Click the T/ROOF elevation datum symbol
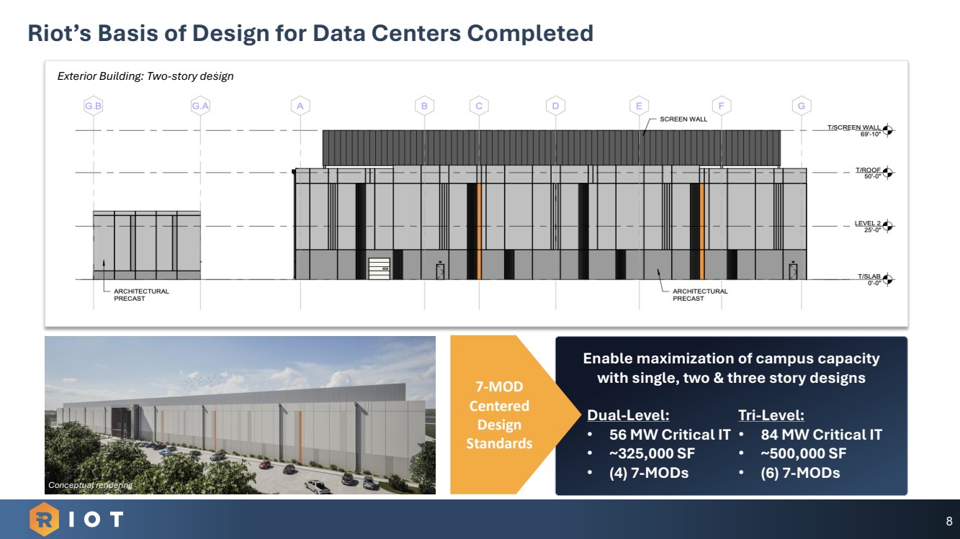This screenshot has height=539, width=960. pyautogui.click(x=887, y=173)
